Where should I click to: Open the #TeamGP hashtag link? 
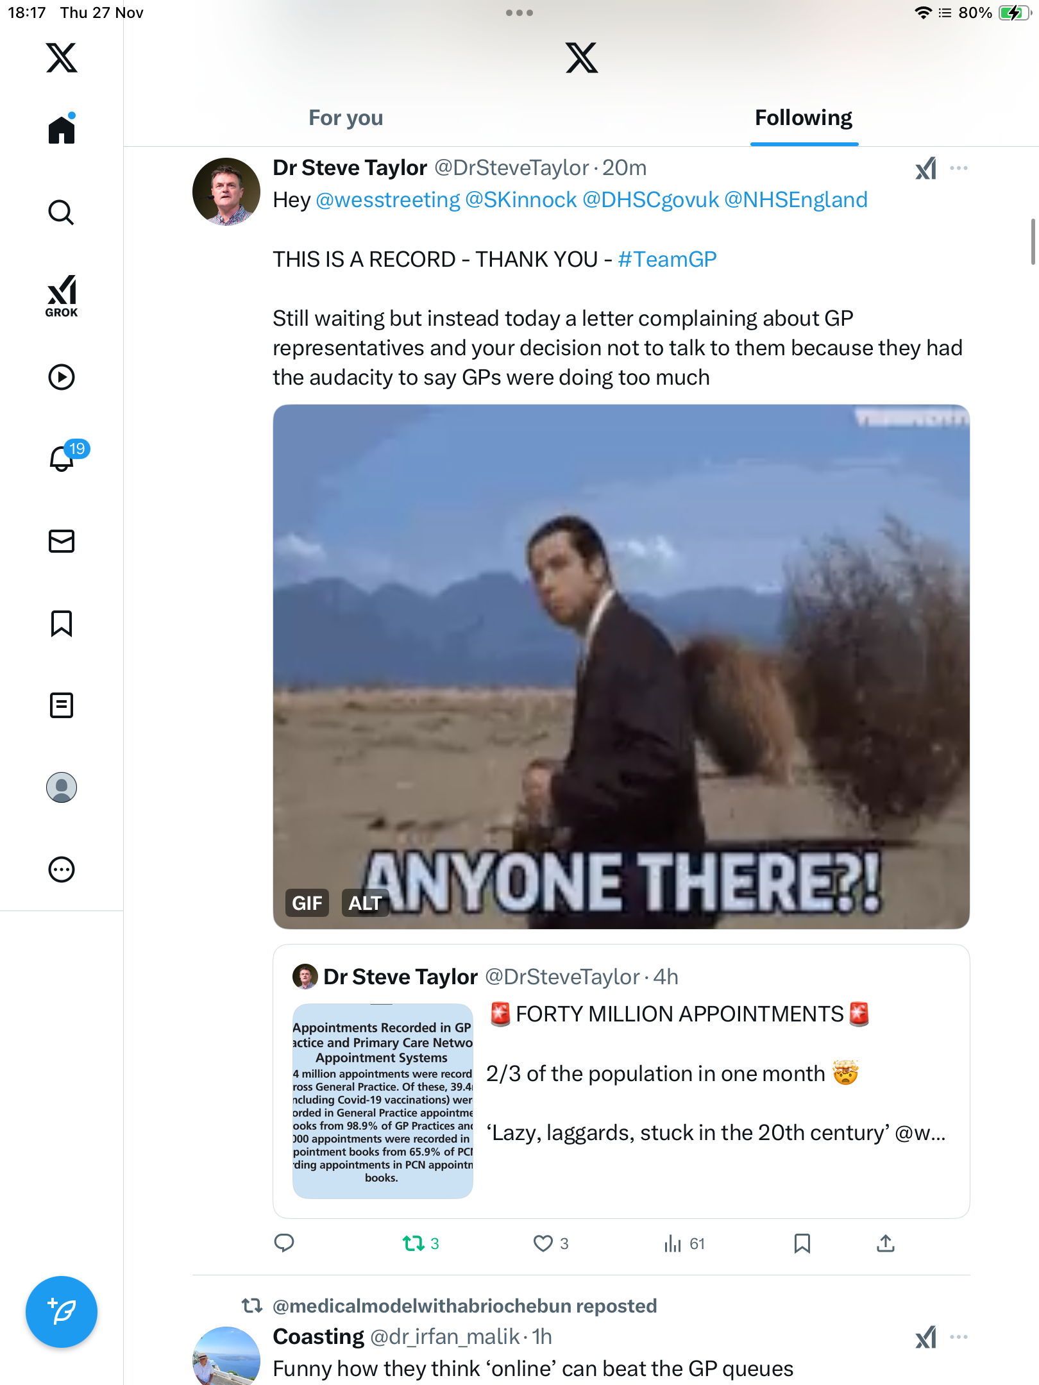667,259
